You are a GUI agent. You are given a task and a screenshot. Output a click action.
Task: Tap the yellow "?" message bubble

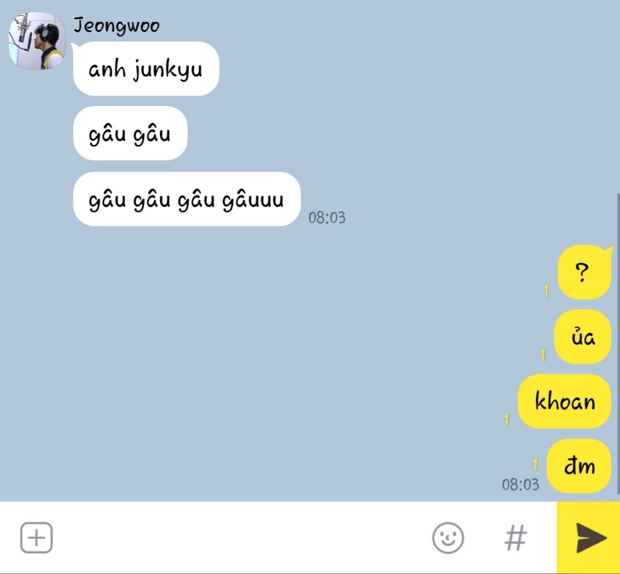(x=584, y=272)
